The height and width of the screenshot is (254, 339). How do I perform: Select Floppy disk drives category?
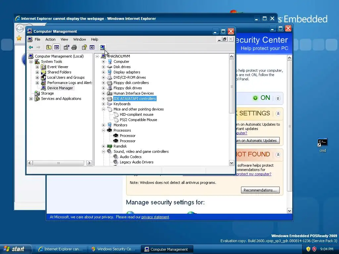coord(127,88)
